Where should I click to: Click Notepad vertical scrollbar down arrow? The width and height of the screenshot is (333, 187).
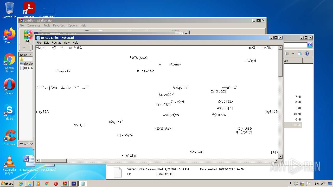click(x=280, y=156)
